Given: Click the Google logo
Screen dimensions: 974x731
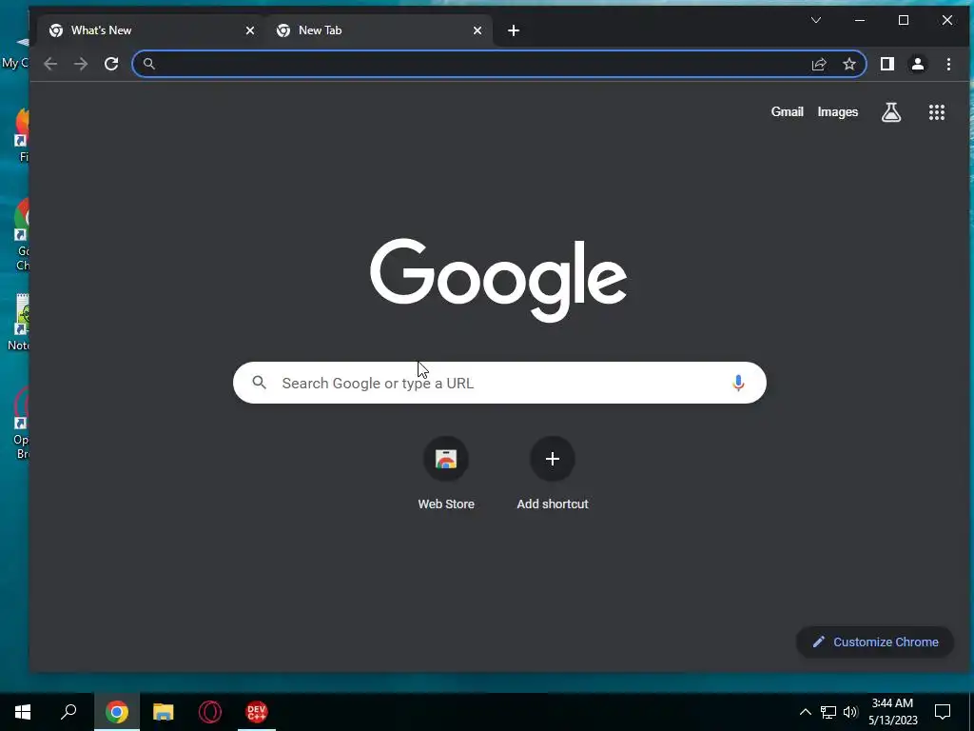Looking at the screenshot, I should pyautogui.click(x=498, y=280).
